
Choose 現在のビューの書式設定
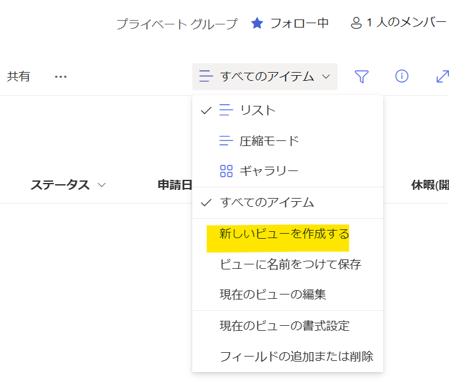287,326
